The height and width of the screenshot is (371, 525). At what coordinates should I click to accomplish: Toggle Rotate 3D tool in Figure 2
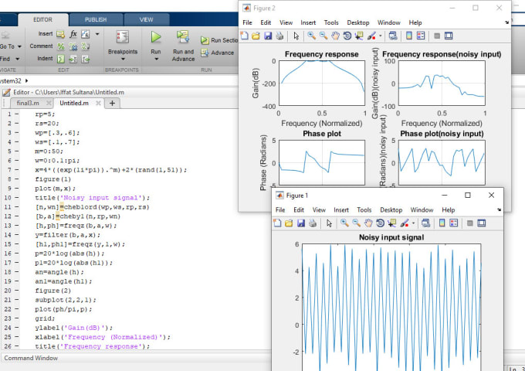[x=347, y=36]
